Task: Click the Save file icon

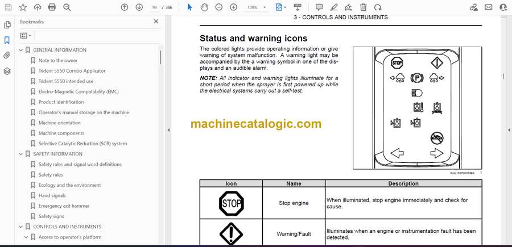Action: click(8, 7)
